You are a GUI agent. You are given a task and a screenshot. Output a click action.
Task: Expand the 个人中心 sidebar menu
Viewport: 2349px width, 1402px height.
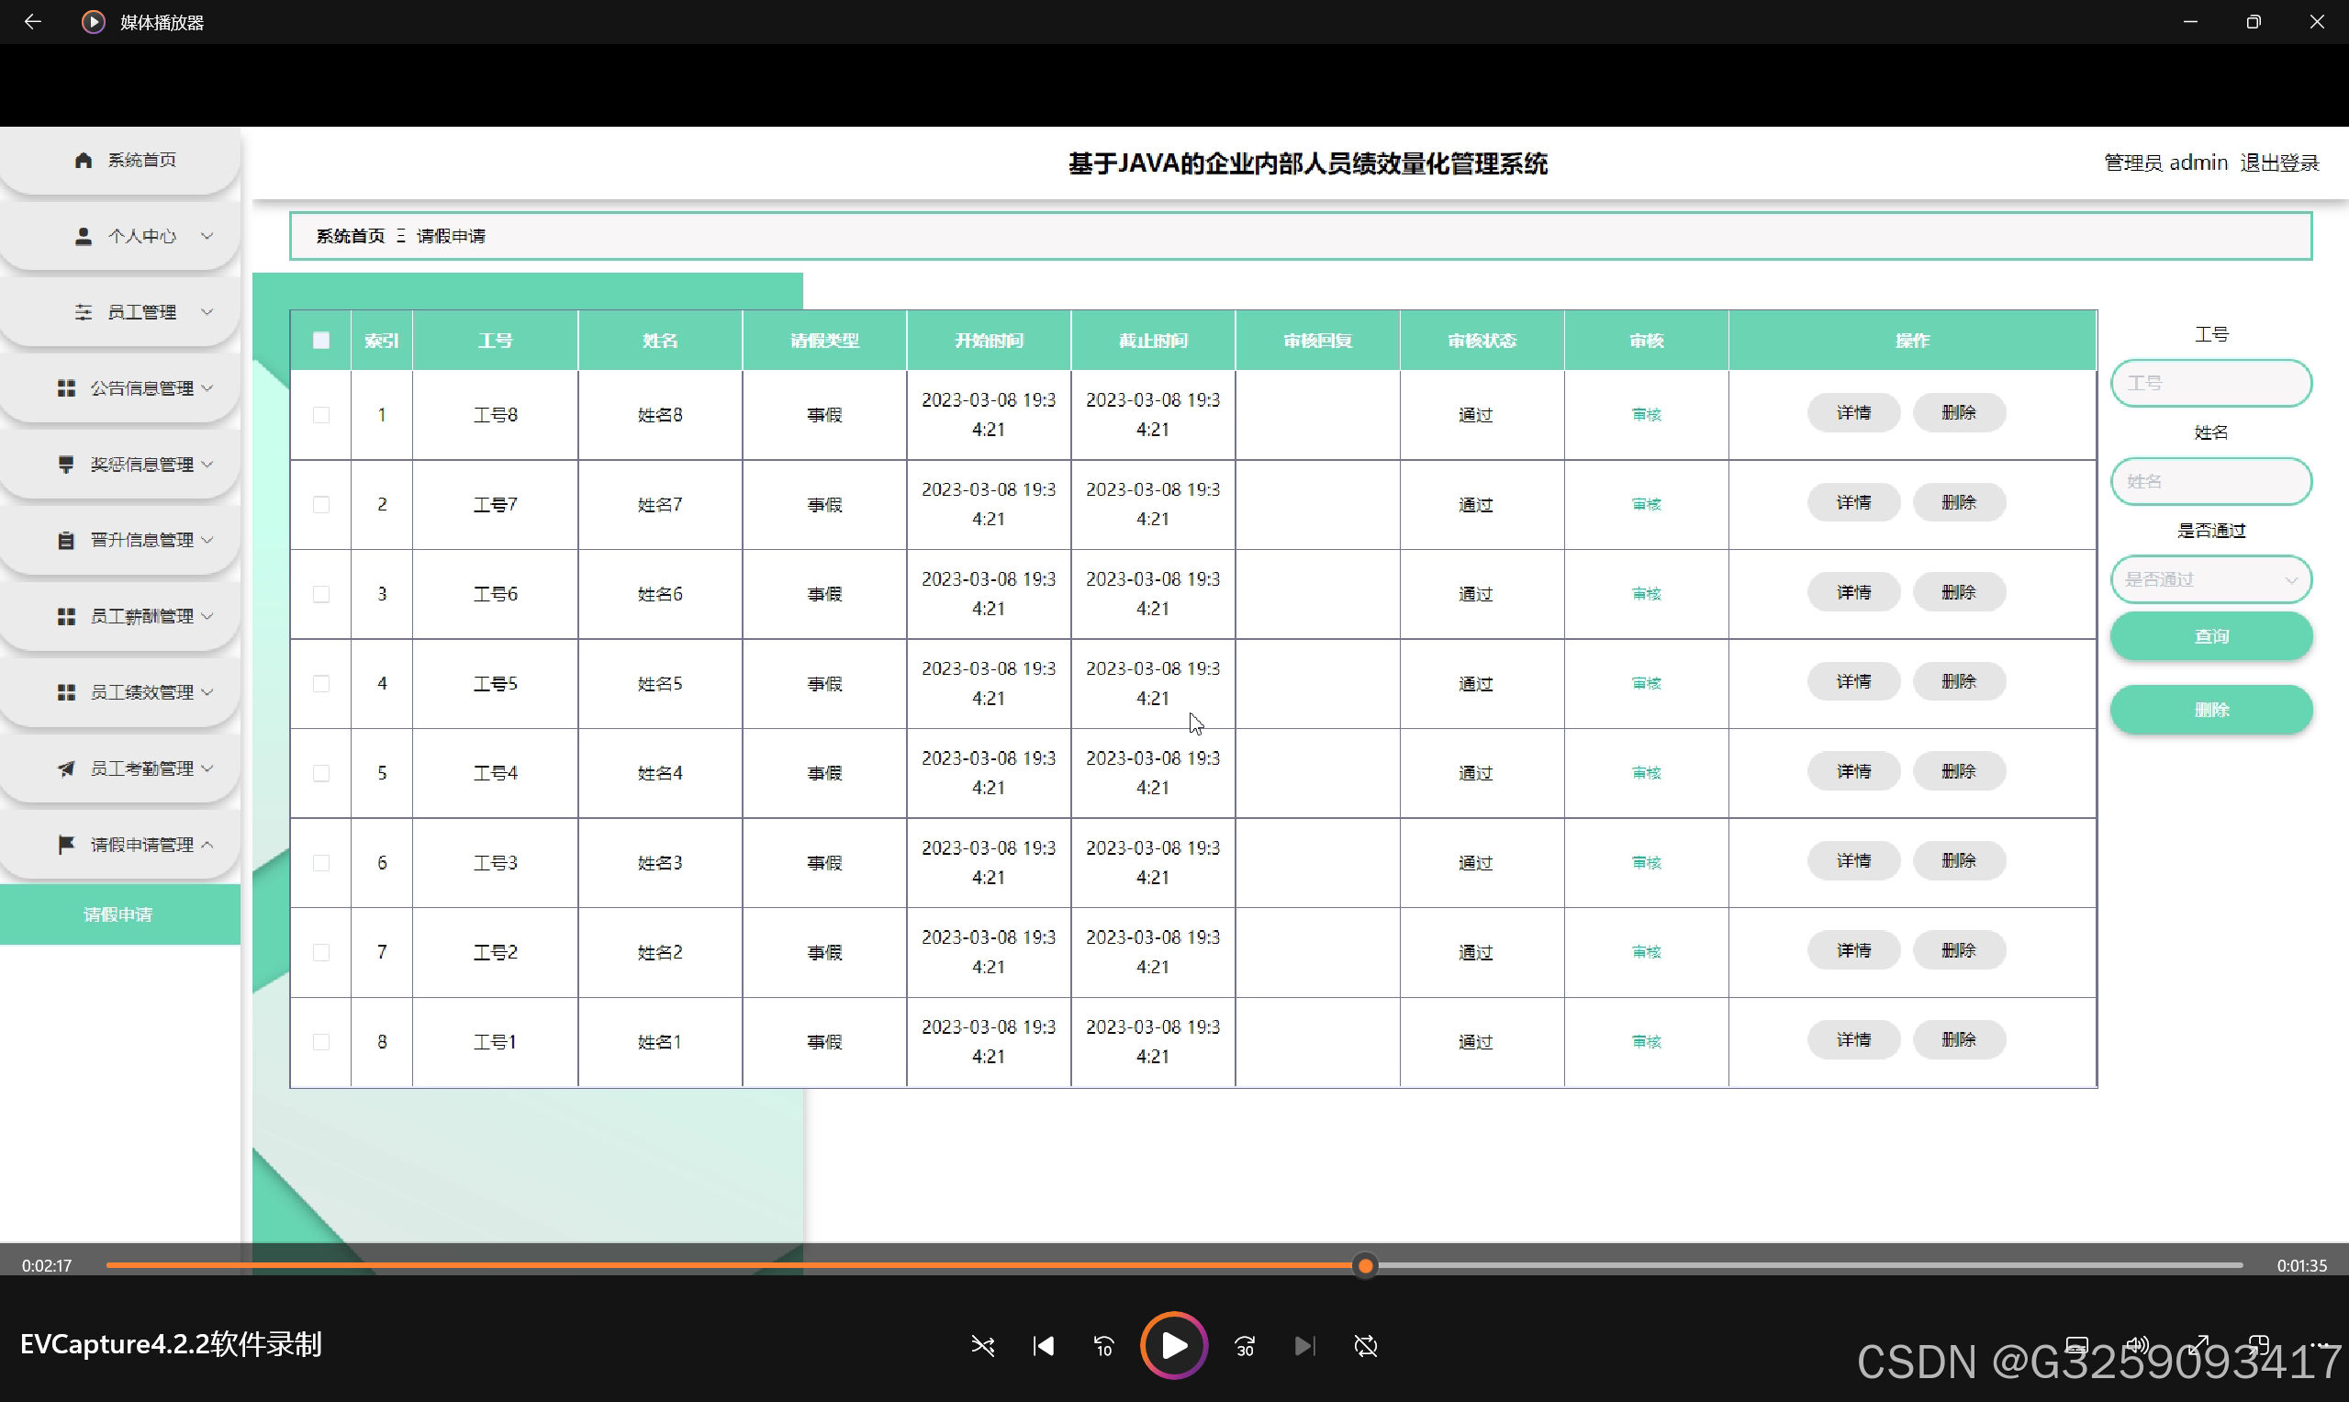(x=120, y=236)
